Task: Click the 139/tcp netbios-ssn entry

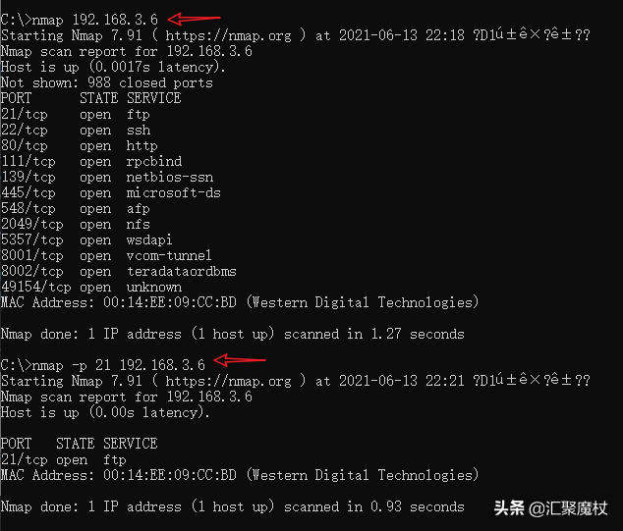Action: (x=107, y=178)
